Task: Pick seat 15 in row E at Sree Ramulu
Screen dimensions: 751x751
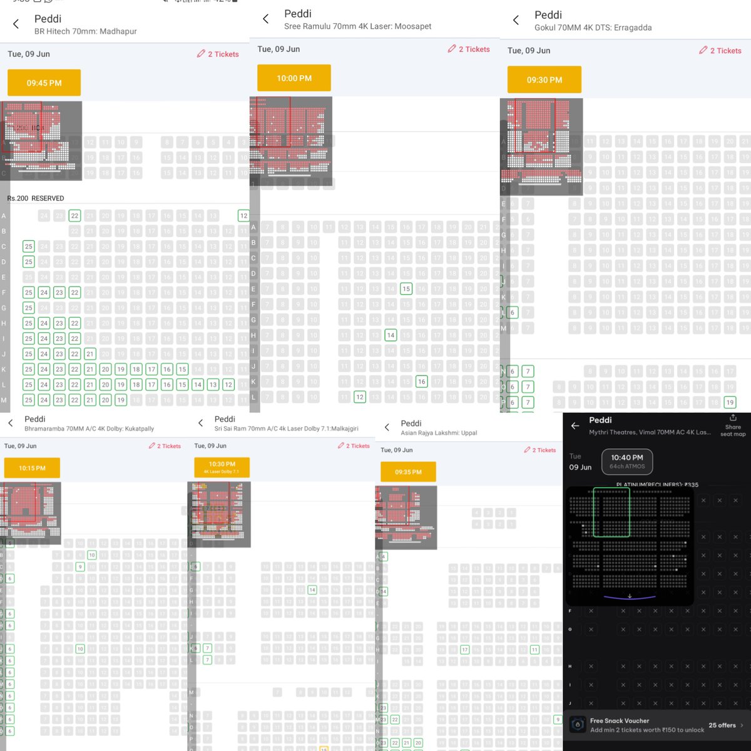Action: 406,289
